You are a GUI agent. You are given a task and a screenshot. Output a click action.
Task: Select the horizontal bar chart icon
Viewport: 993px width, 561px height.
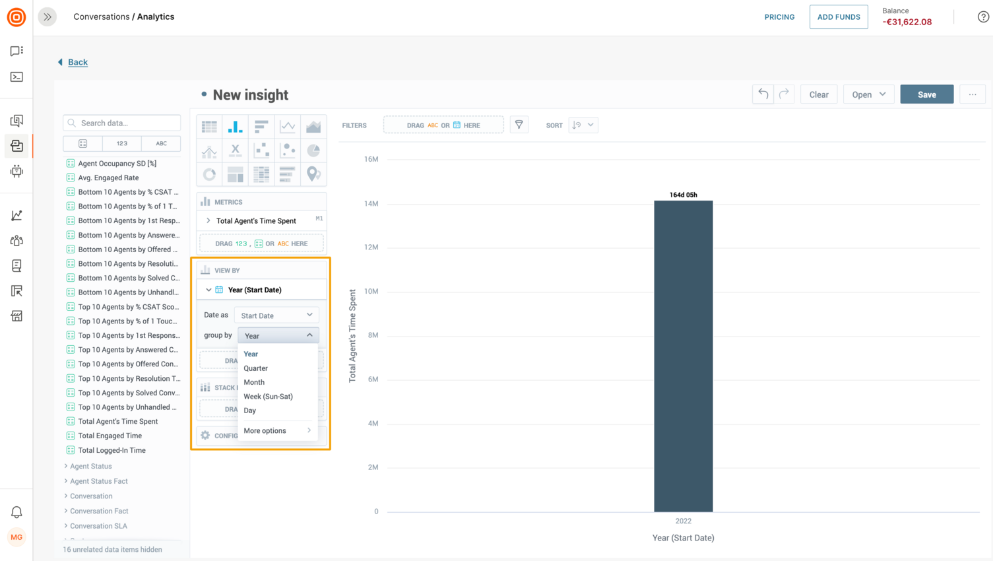coord(262,127)
